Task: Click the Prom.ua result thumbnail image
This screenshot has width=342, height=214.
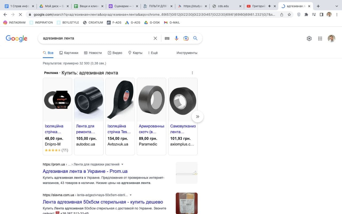Action: (186, 173)
